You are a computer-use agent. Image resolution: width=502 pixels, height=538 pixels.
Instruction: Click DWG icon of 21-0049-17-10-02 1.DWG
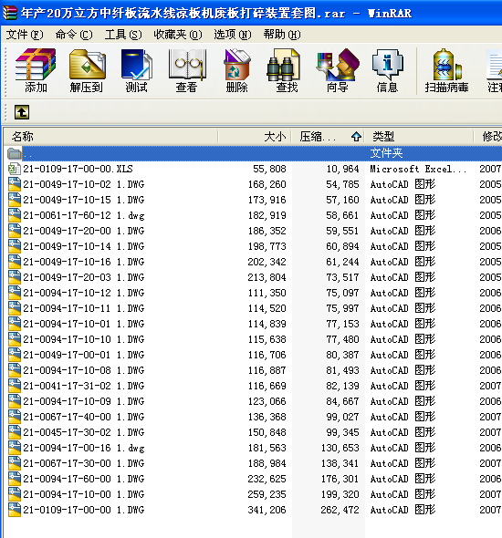(x=14, y=184)
